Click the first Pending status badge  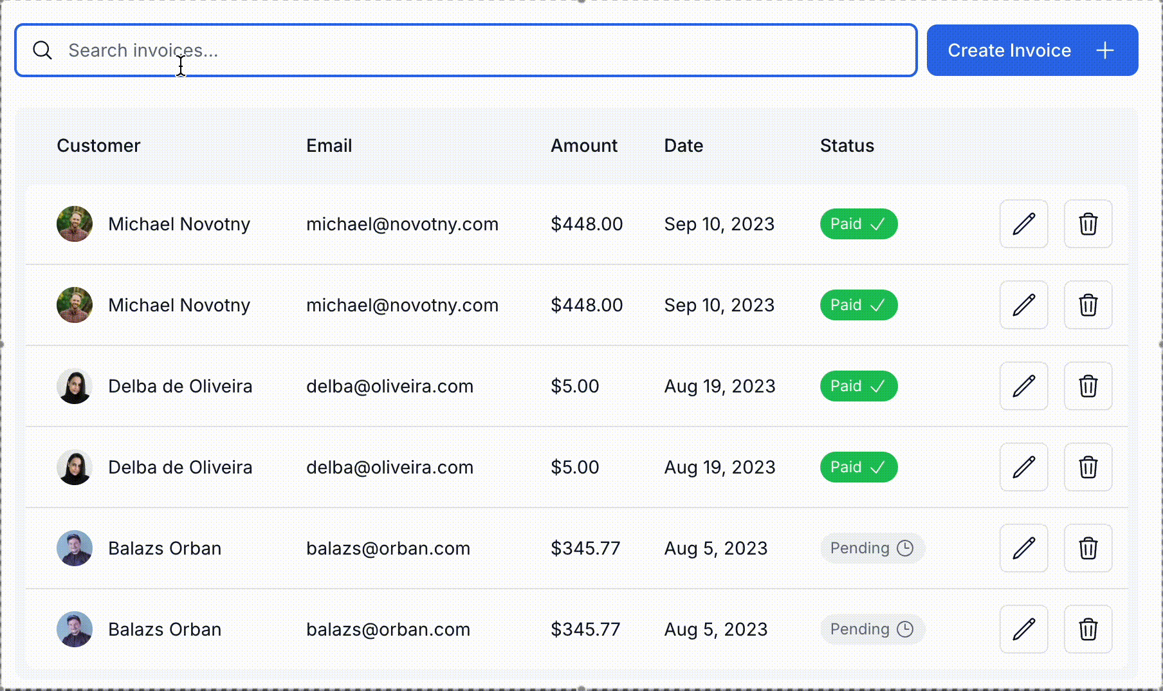coord(872,548)
